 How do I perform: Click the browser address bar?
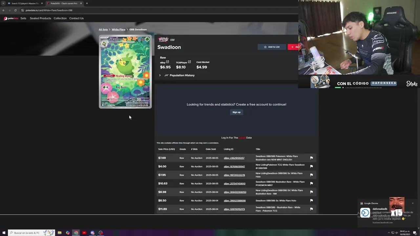[157, 10]
